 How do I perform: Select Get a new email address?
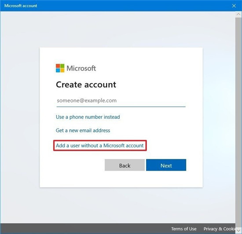(x=83, y=131)
